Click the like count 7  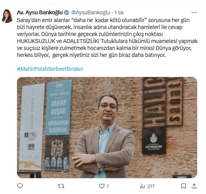point(107,186)
